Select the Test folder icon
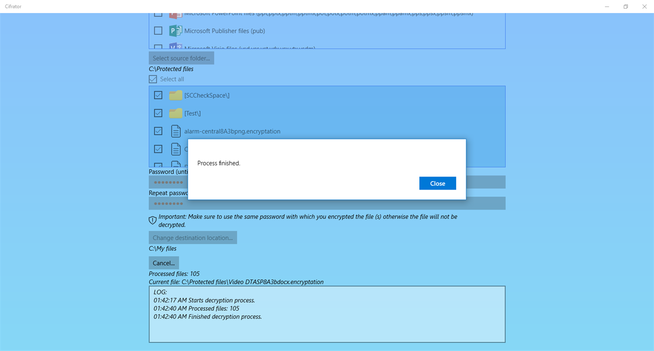This screenshot has height=351, width=654. [175, 113]
